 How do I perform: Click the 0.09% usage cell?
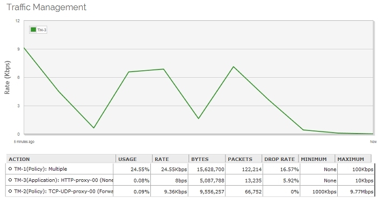132,192
